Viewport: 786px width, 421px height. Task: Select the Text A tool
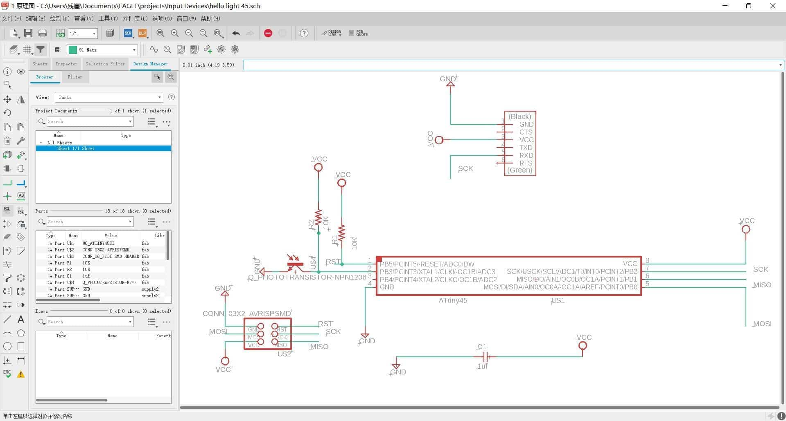click(21, 319)
